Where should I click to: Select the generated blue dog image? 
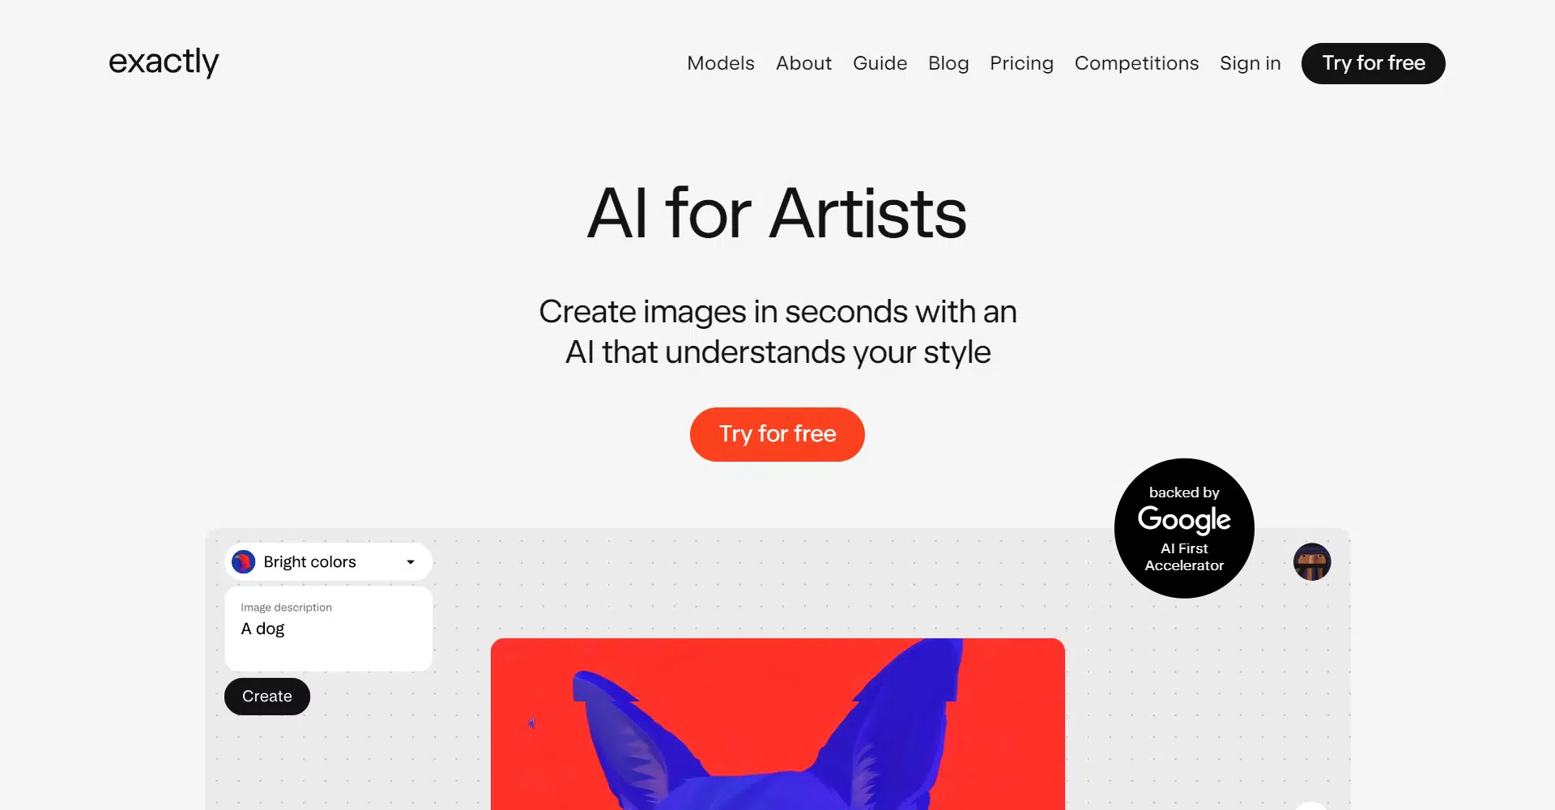(777, 724)
